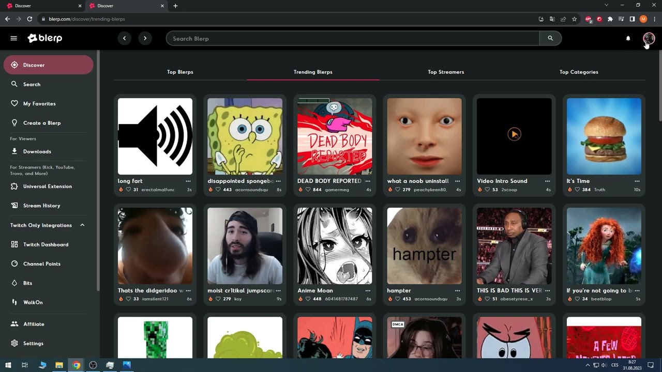Switch to the Top Streamers tab
662x372 pixels.
446,72
